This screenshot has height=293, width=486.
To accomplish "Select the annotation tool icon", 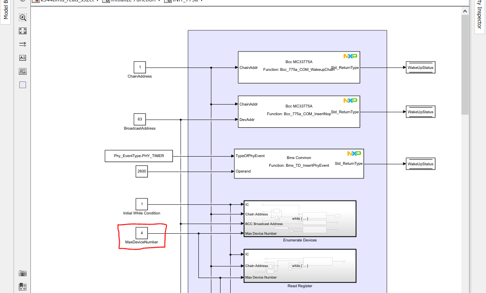I will [23, 57].
